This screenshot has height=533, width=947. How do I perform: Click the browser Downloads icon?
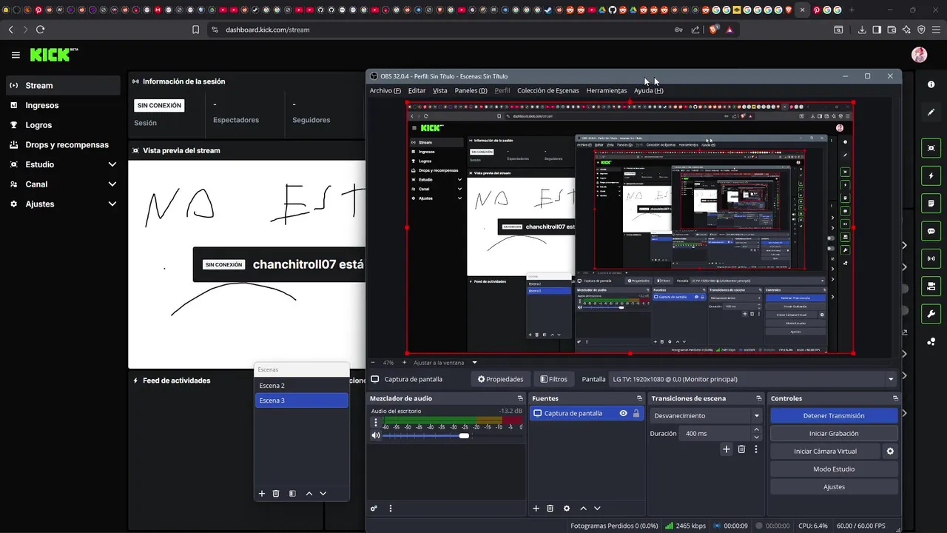(x=862, y=30)
